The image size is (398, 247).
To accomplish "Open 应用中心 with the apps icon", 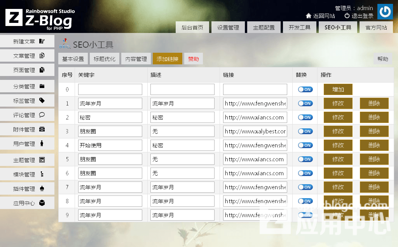I will pos(43,202).
